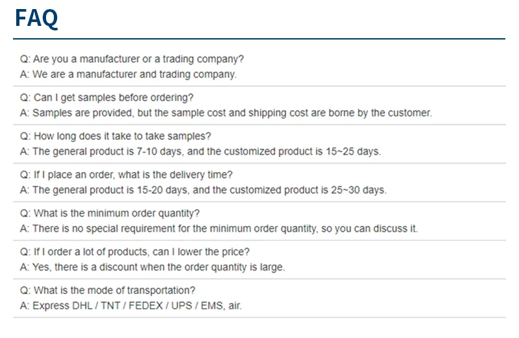The width and height of the screenshot is (519, 338).
Task: Click the FAQ heading
Action: tap(36, 19)
